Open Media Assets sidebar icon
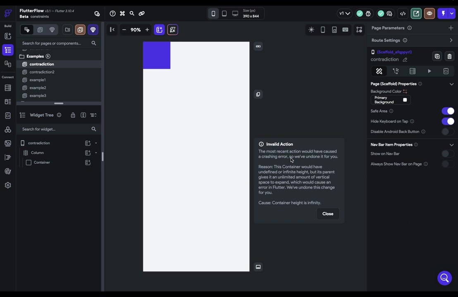Screen dimensions: 458x297 [x=8, y=144]
